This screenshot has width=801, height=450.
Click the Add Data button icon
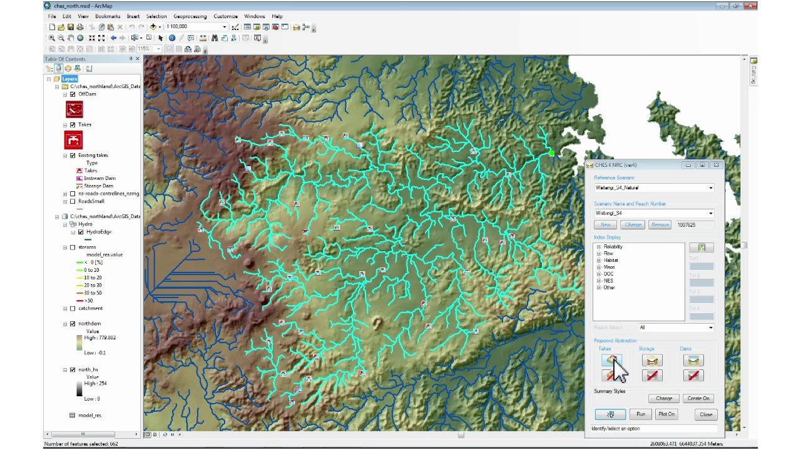[153, 27]
